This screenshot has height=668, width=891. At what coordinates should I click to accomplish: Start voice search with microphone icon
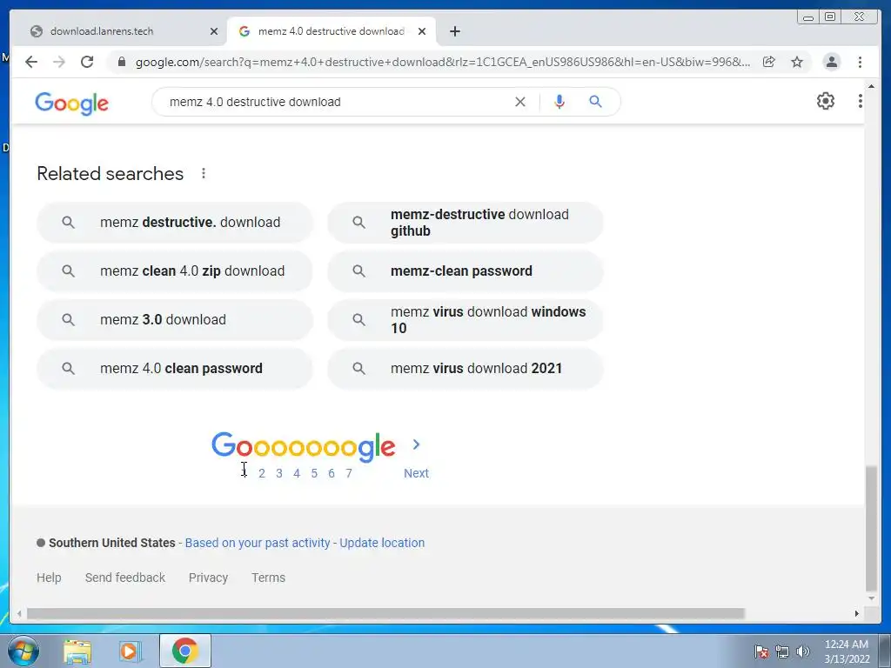click(x=559, y=102)
